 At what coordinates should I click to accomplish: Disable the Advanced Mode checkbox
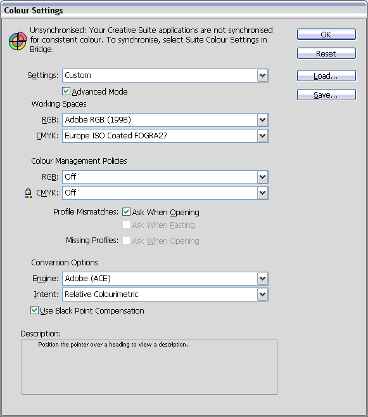pos(66,91)
